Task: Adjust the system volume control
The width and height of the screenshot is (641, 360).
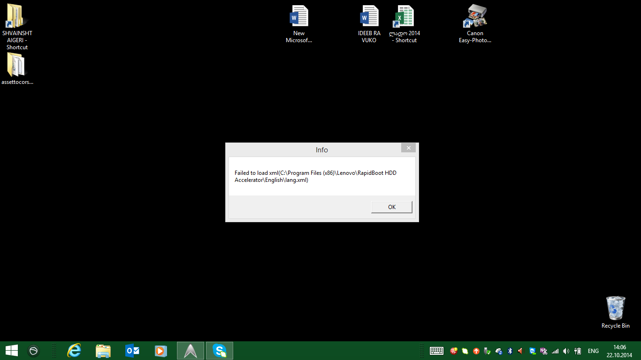Action: click(566, 351)
